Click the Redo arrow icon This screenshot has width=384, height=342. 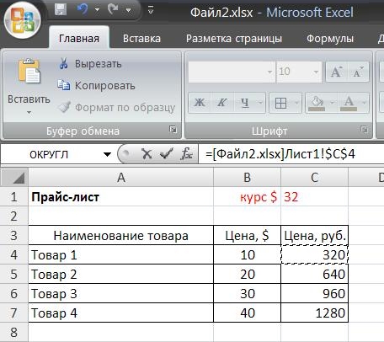[x=113, y=9]
